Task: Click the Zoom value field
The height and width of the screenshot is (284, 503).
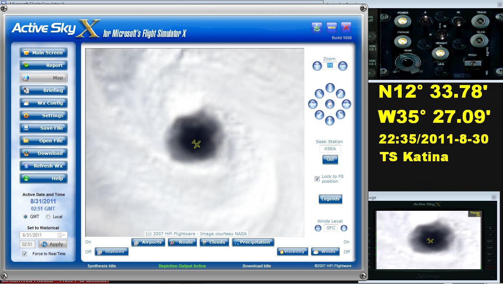Action: [330, 65]
